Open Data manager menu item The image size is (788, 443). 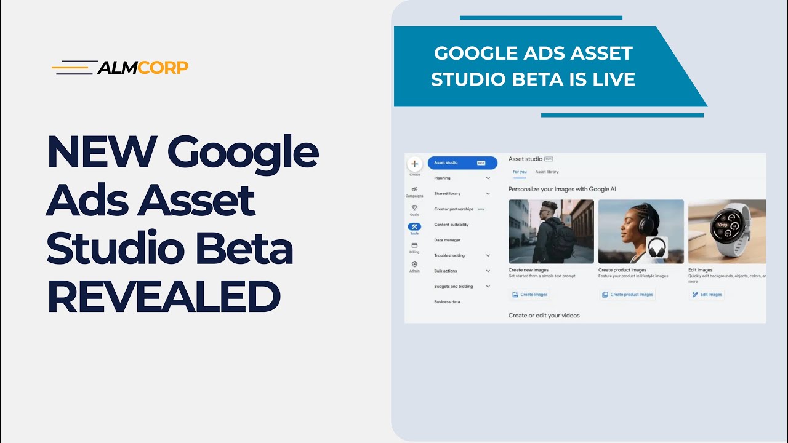coord(447,240)
